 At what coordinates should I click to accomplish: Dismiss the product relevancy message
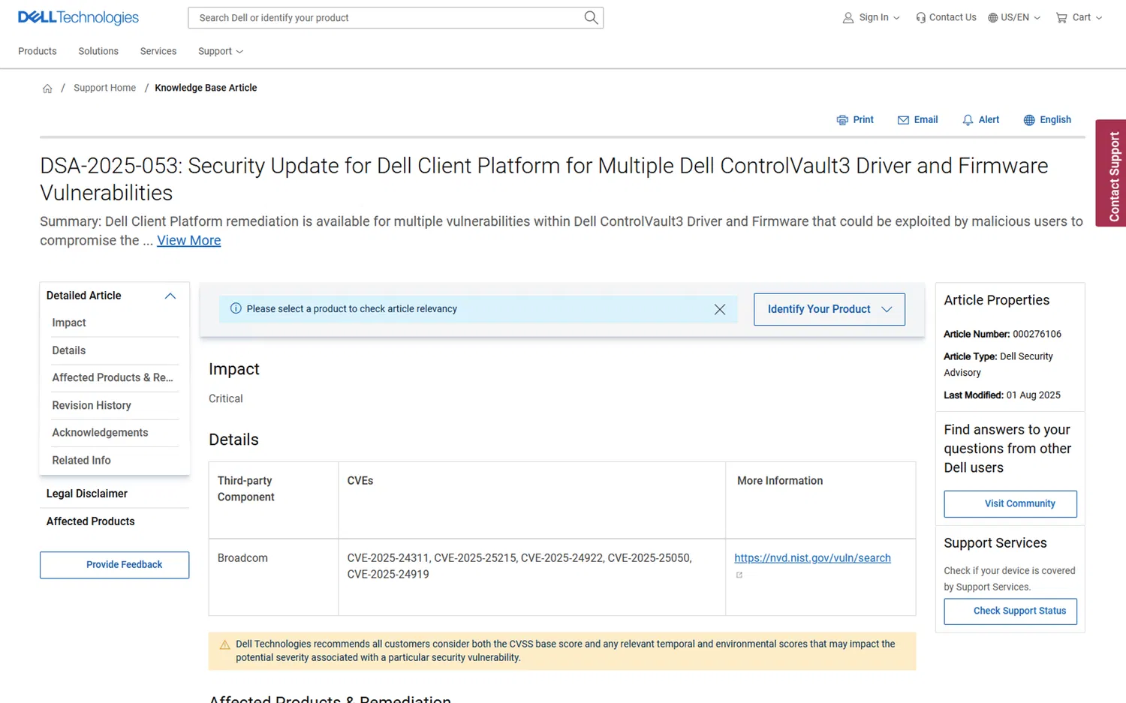coord(720,309)
